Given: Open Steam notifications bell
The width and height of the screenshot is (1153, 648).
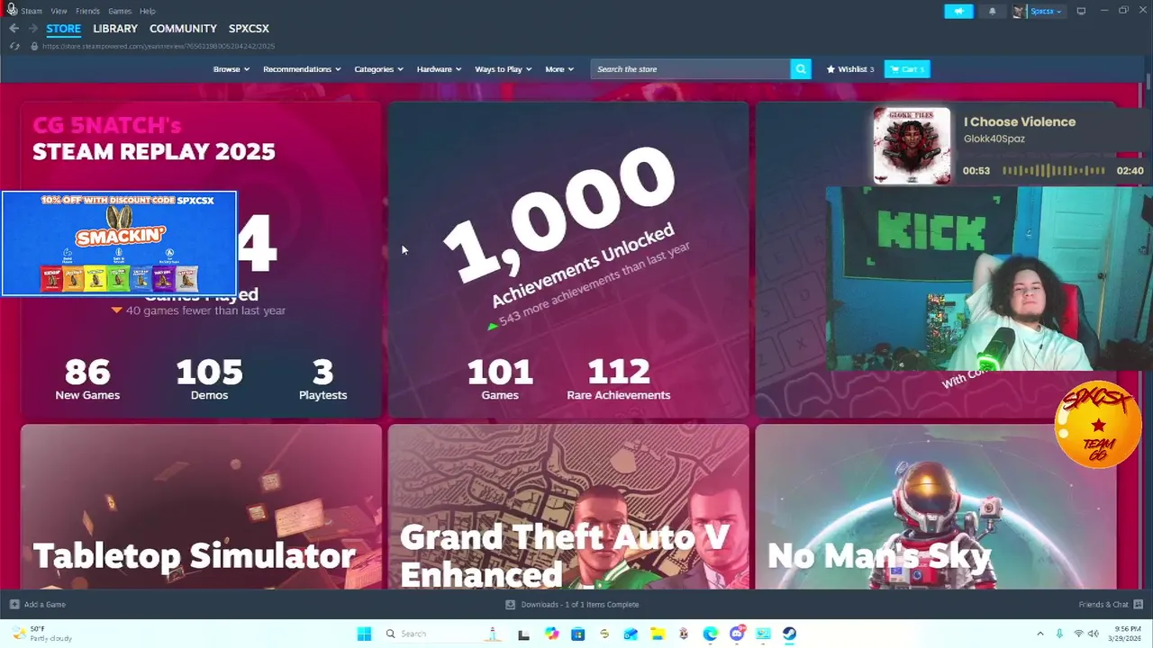Looking at the screenshot, I should [x=992, y=11].
